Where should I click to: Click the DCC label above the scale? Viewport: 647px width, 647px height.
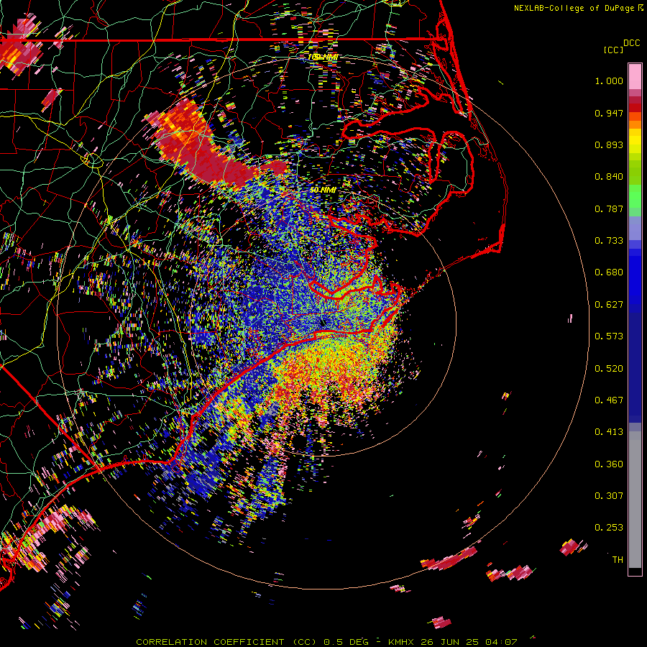tap(631, 43)
